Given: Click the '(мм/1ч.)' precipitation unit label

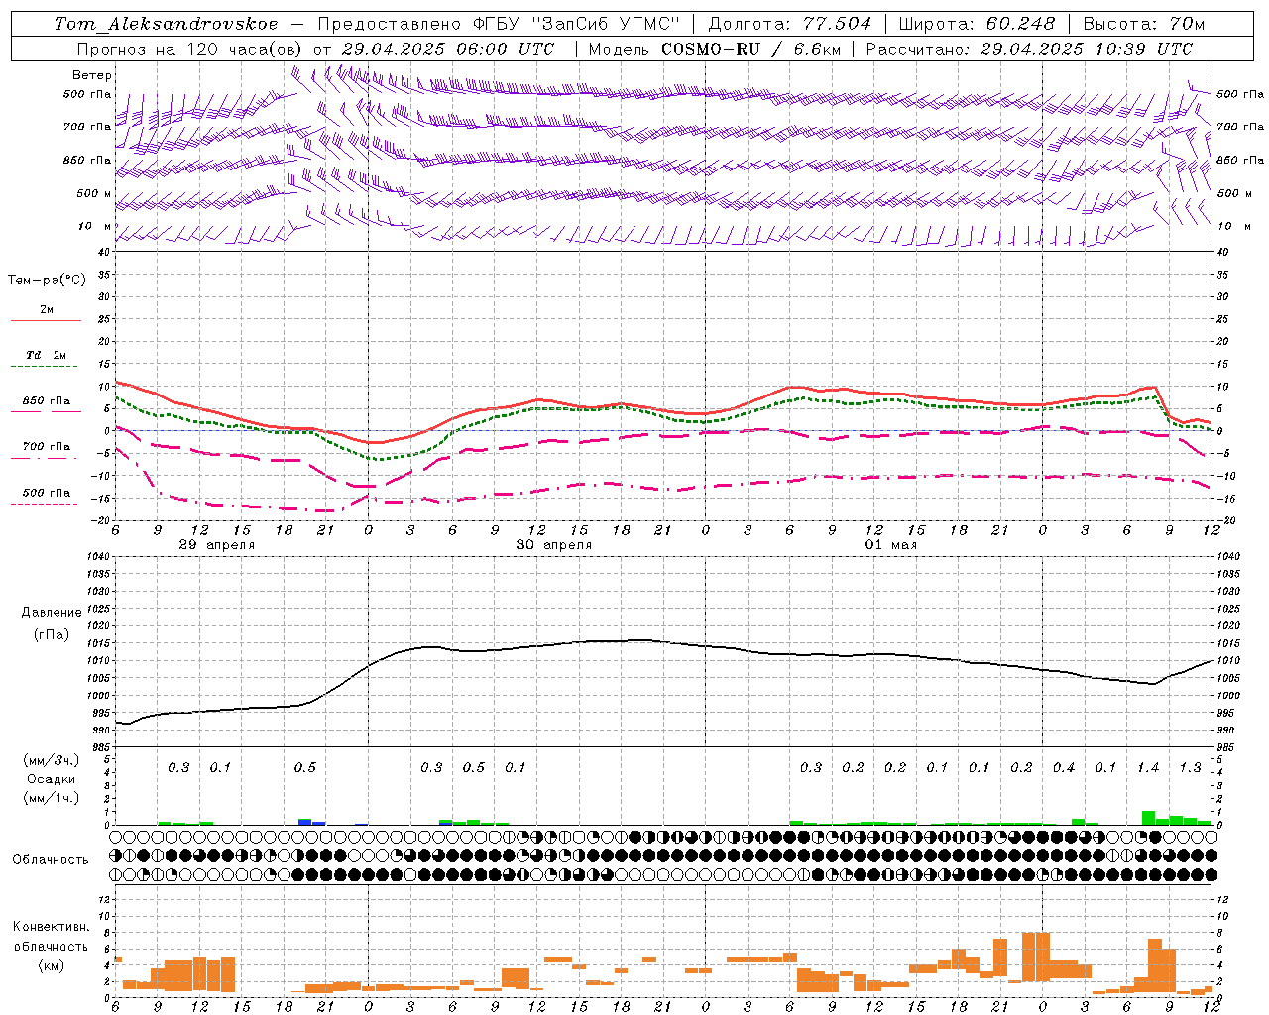Looking at the screenshot, I should click(x=52, y=798).
